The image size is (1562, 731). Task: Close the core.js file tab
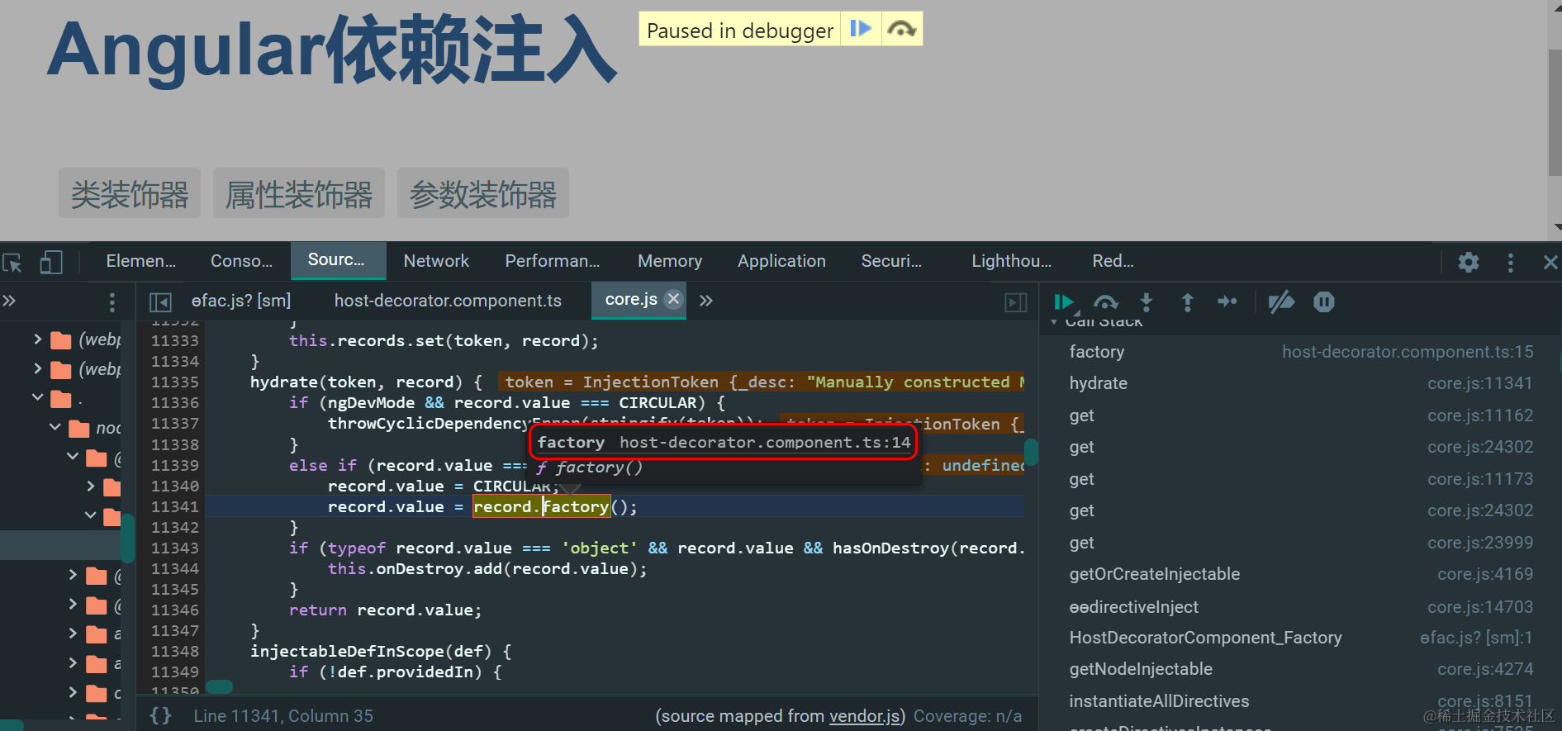(674, 299)
